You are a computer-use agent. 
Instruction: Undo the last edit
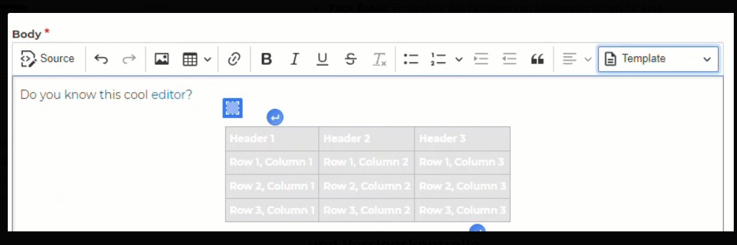tap(101, 59)
